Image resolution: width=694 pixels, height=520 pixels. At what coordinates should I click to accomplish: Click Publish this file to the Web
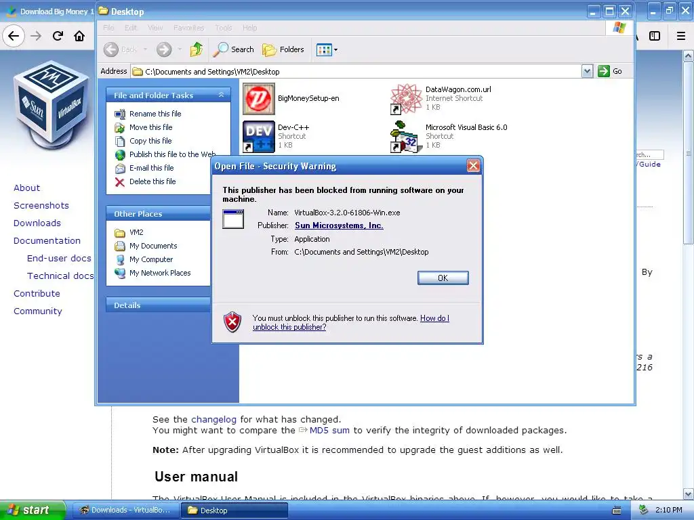click(173, 154)
